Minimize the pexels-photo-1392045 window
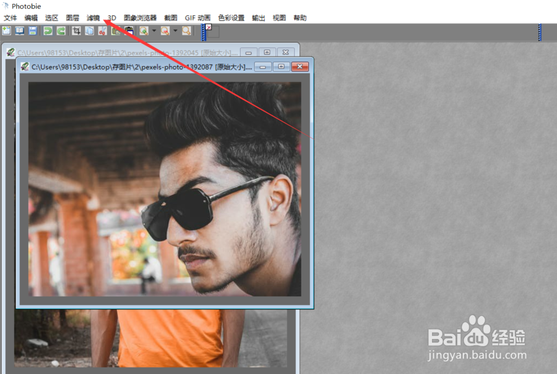This screenshot has width=557, height=374. (x=248, y=52)
